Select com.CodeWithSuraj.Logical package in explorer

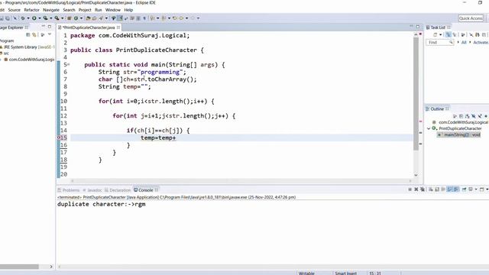(29, 60)
